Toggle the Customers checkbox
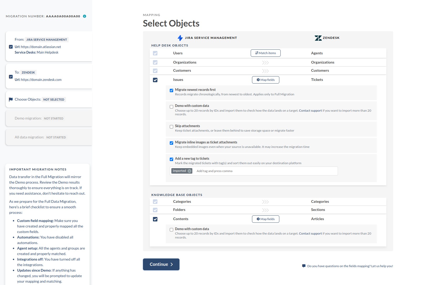The height and width of the screenshot is (285, 437). click(x=155, y=71)
